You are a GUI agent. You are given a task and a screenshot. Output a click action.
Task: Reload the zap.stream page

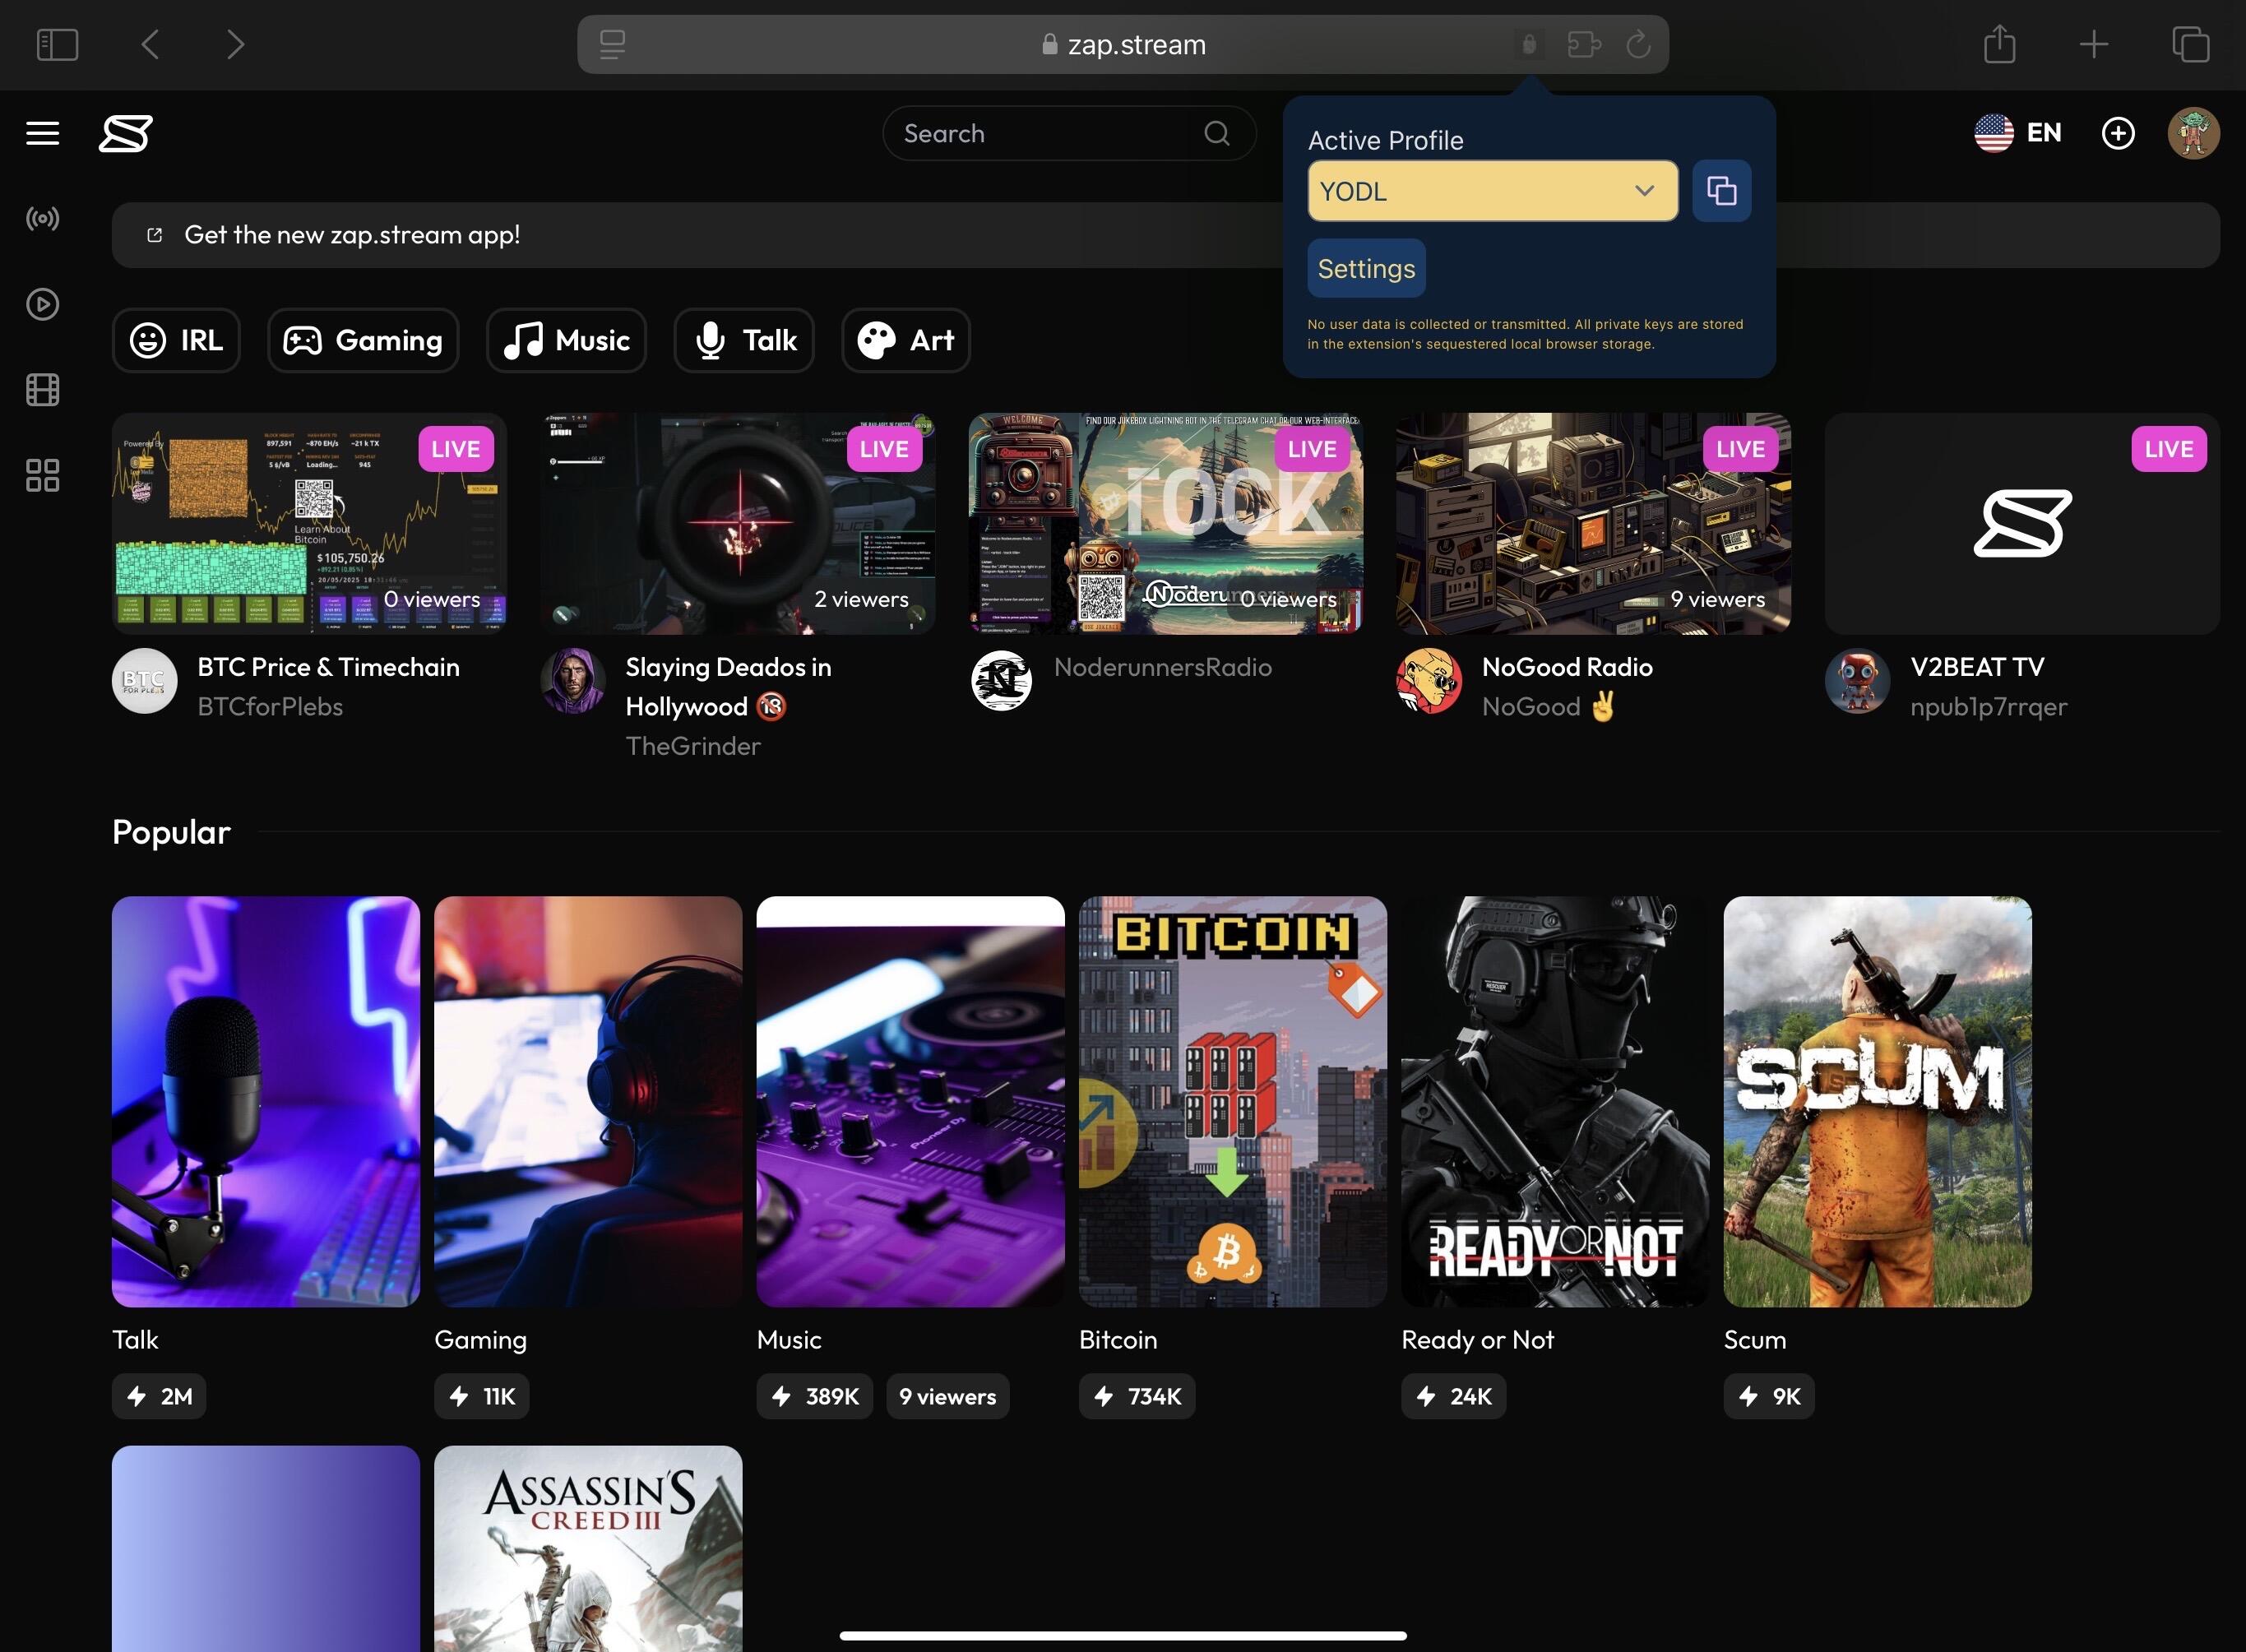[1638, 44]
